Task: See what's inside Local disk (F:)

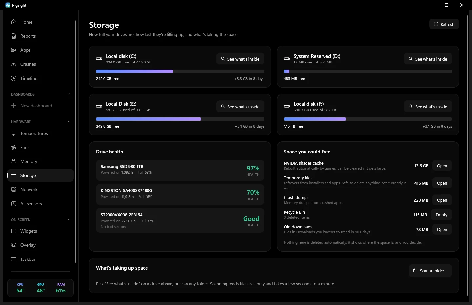Action: [x=428, y=107]
